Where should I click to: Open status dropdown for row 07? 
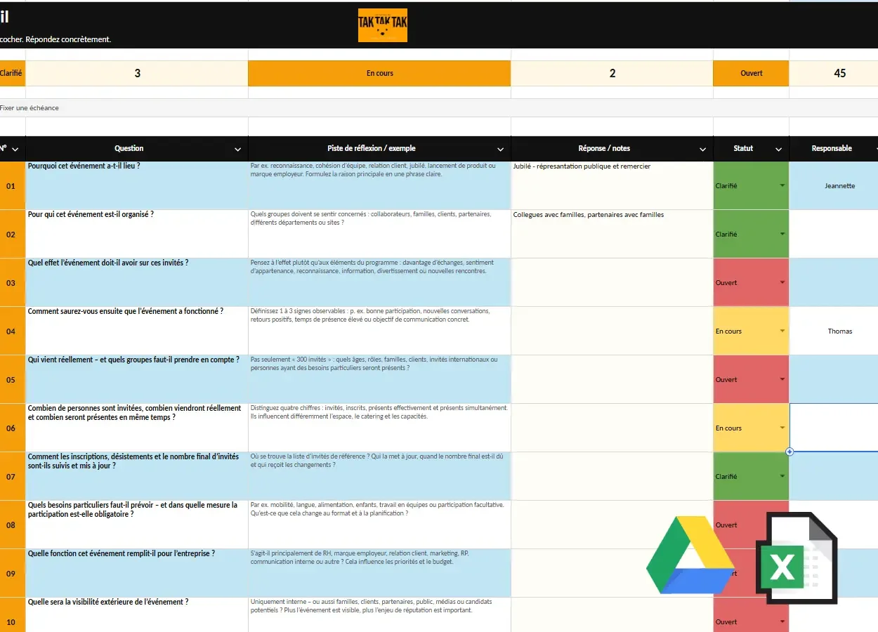pyautogui.click(x=782, y=476)
